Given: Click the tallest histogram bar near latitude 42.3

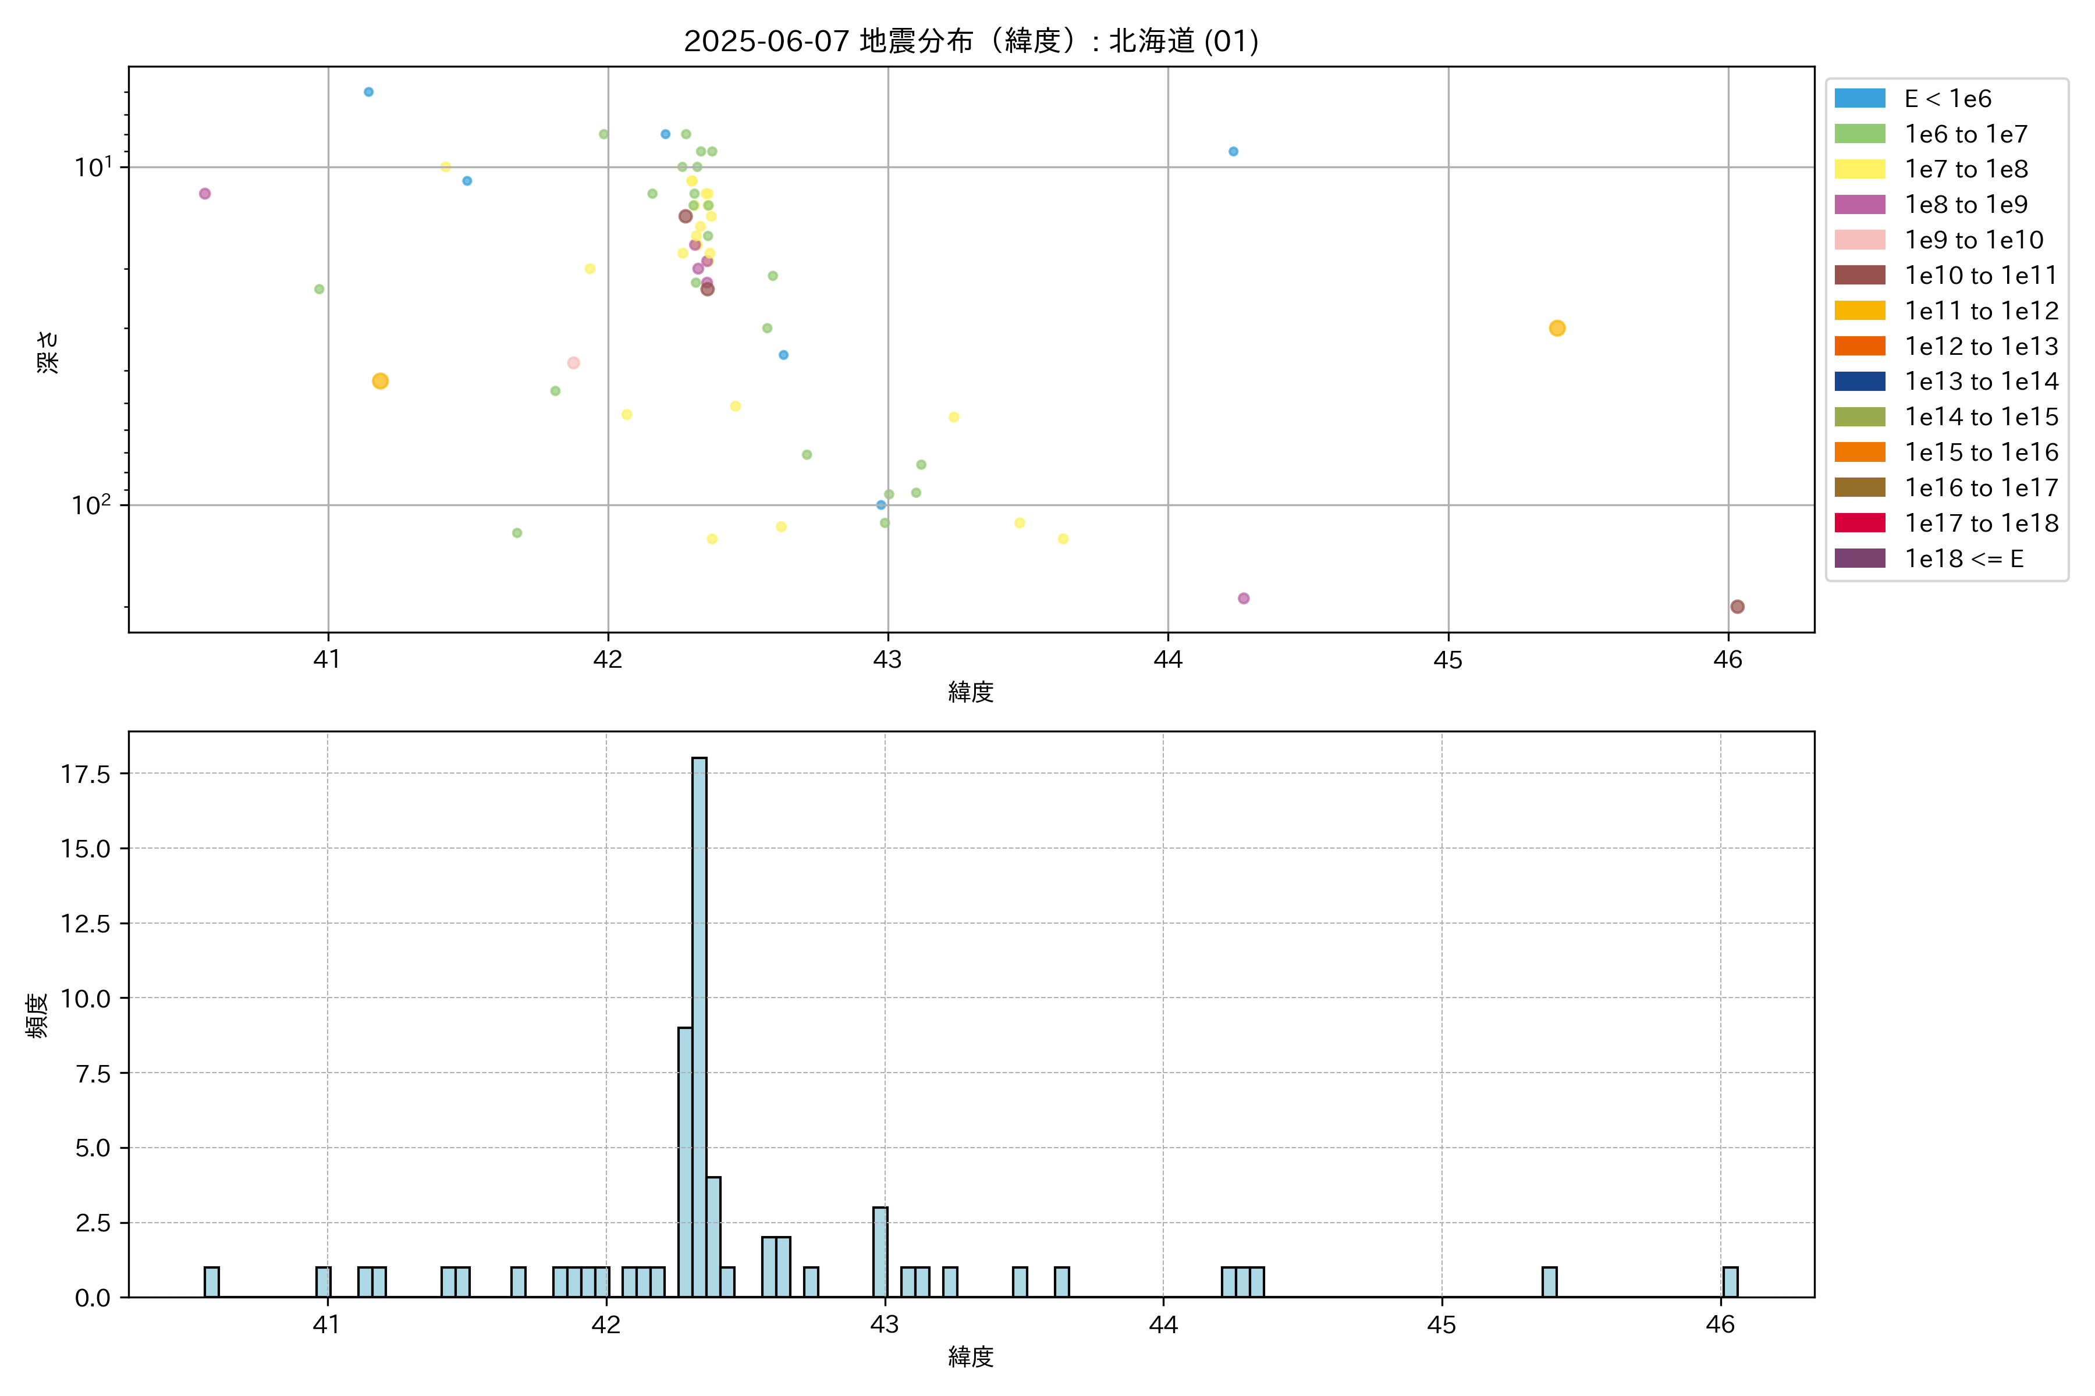Looking at the screenshot, I should tap(699, 1024).
